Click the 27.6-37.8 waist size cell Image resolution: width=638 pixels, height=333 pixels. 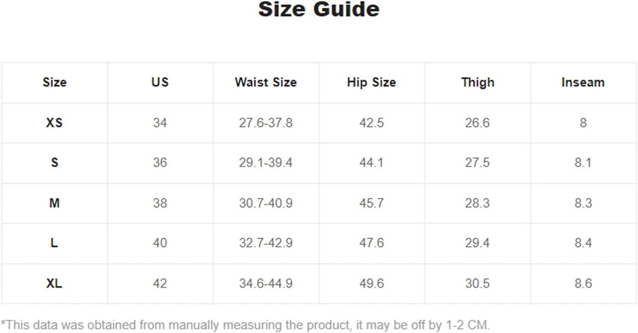[265, 123]
